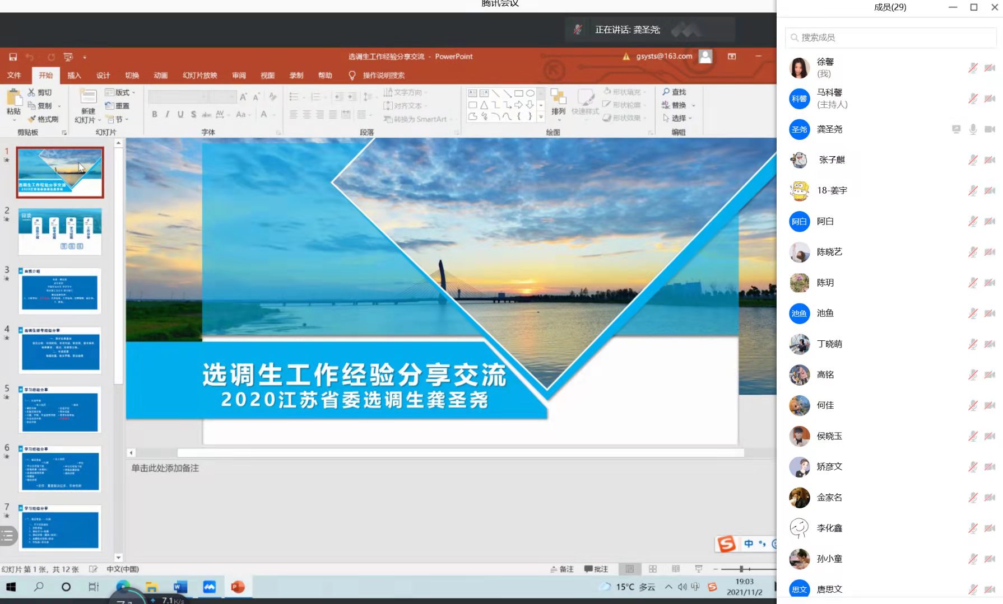Switch to slide sorter view icon
Screen dimensions: 1003x604
(653, 569)
